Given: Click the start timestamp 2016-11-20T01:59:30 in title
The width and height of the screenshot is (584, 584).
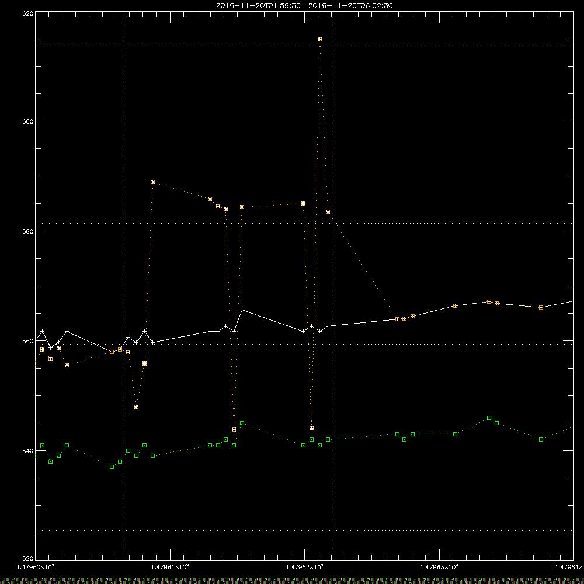Looking at the screenshot, I should pyautogui.click(x=258, y=6).
